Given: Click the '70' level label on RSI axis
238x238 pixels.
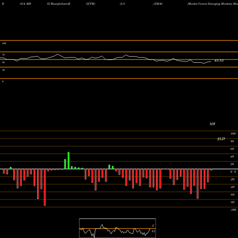Looking at the screenshot, I should click(x=3, y=55).
